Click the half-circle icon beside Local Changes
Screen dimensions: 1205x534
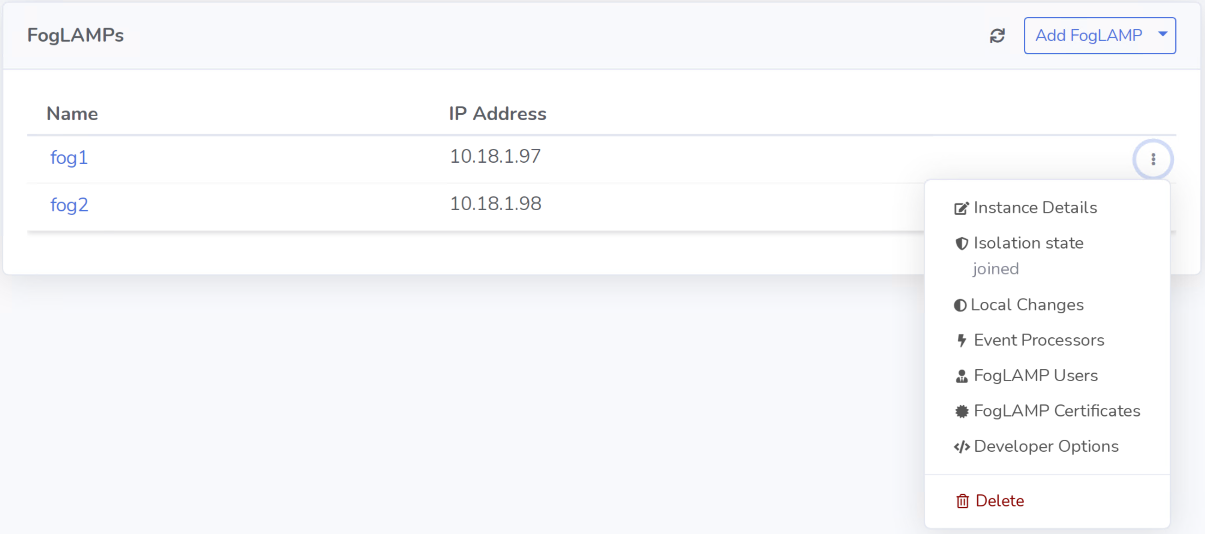960,305
